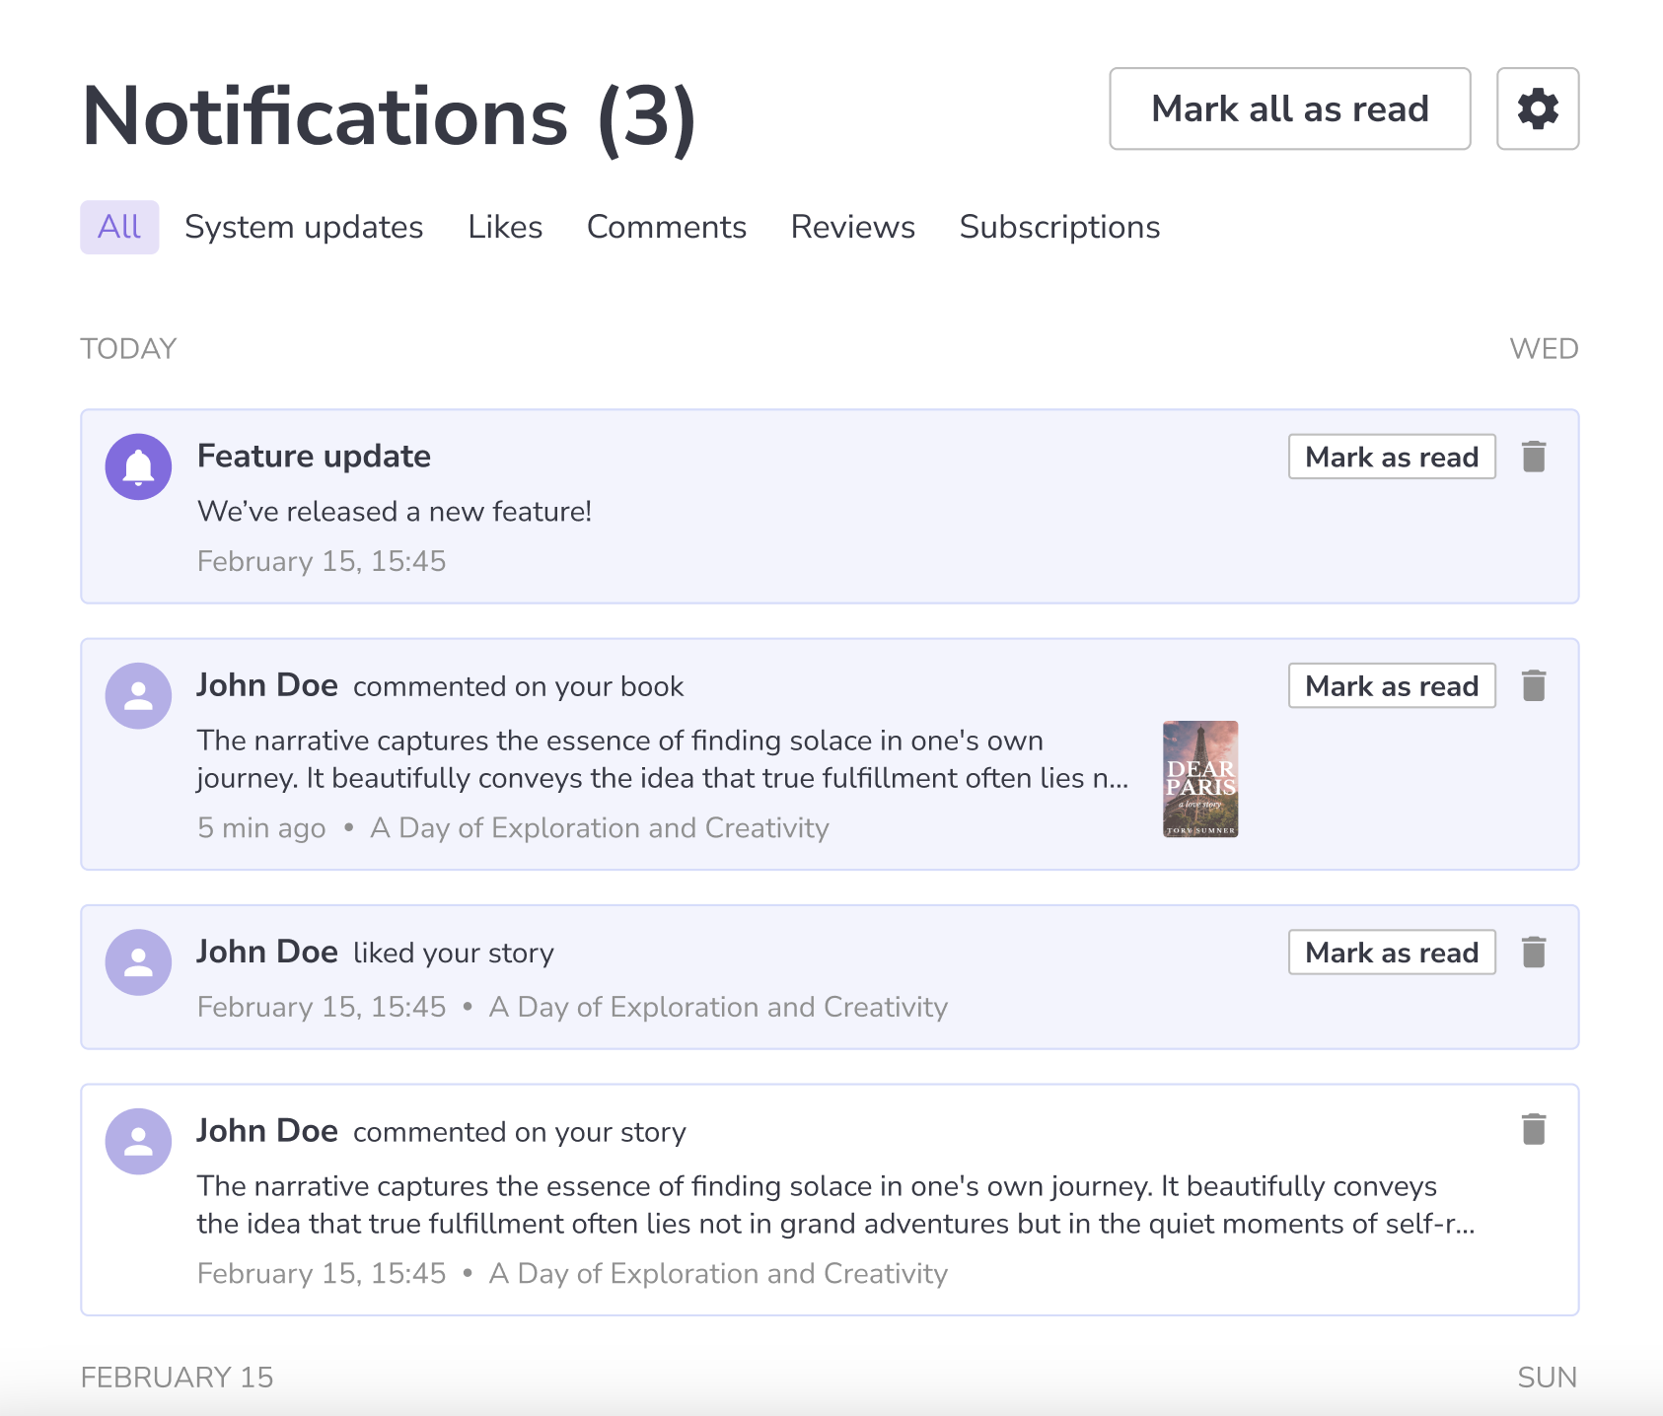
Task: Click the bell icon on Feature update
Action: (138, 465)
